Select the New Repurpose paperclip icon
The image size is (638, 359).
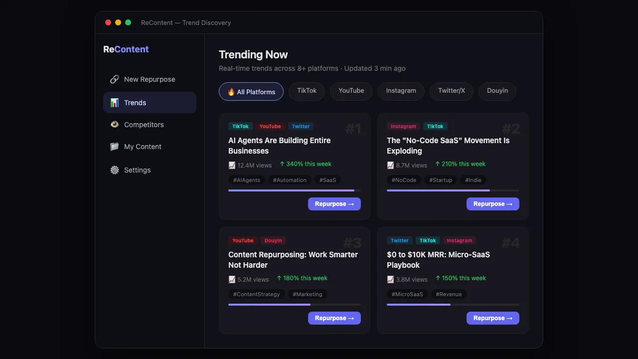click(114, 79)
